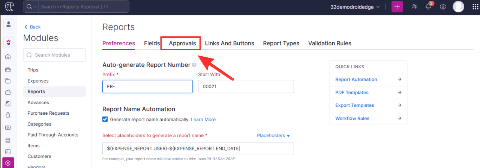Image resolution: width=480 pixels, height=168 pixels.
Task: Click the user profile avatar
Action: (458, 7)
